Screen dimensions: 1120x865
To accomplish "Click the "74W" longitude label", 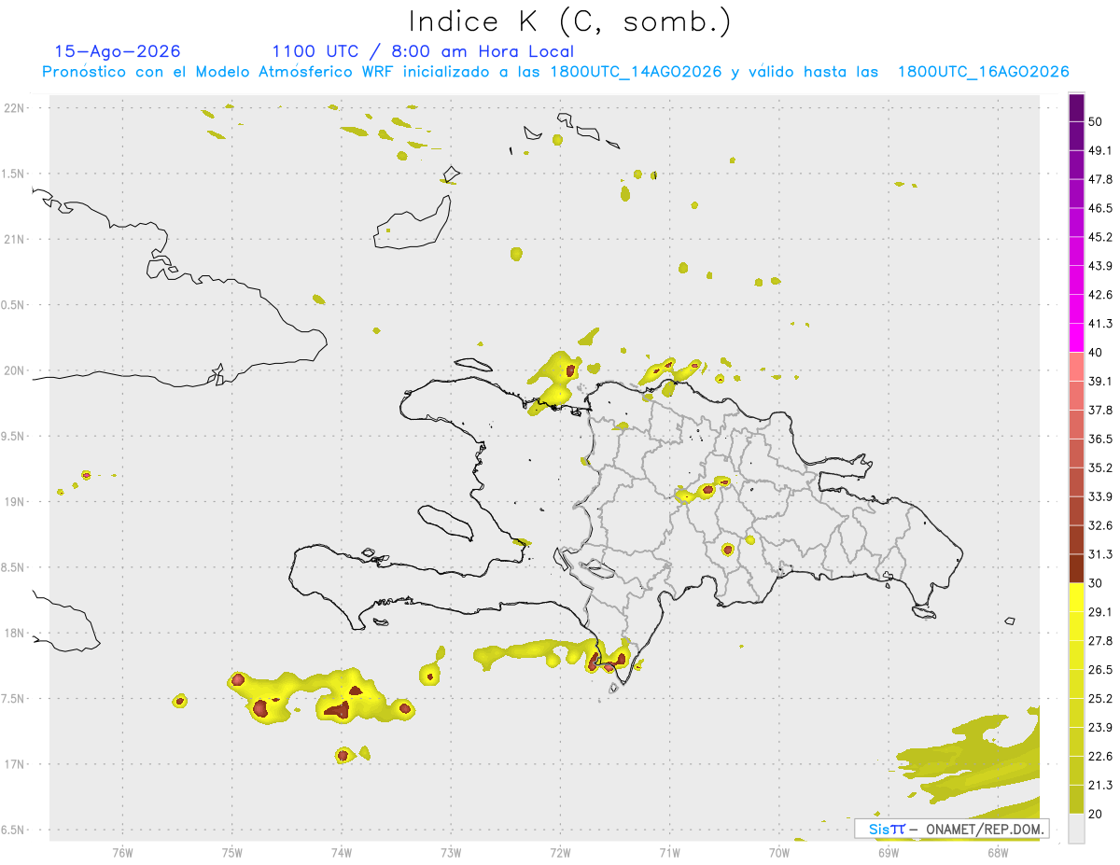I will (341, 852).
